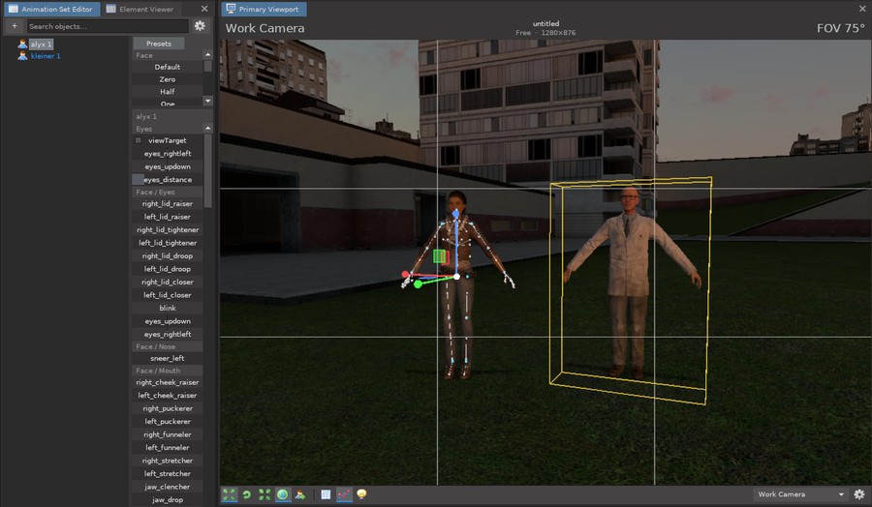Click left_lid_droop control
872x507 pixels.
pyautogui.click(x=168, y=269)
